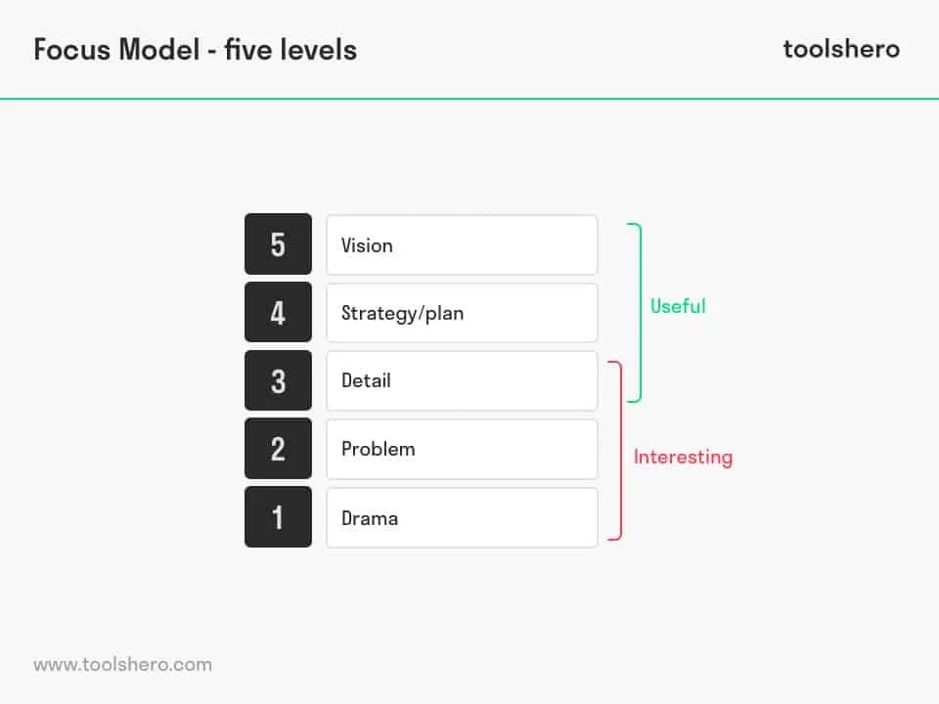Click the number 1 dark tile
This screenshot has height=704, width=939.
pyautogui.click(x=278, y=517)
